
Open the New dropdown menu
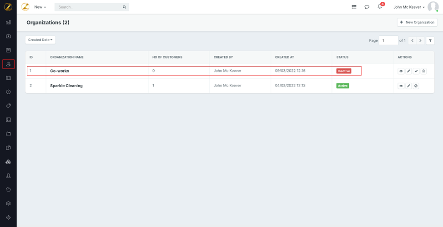click(40, 7)
